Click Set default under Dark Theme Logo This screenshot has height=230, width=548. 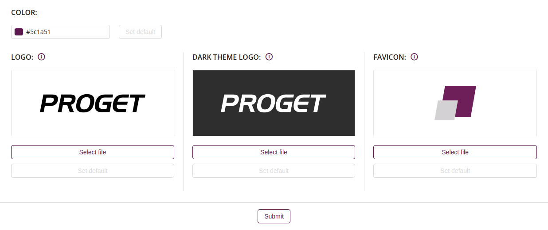click(x=274, y=171)
